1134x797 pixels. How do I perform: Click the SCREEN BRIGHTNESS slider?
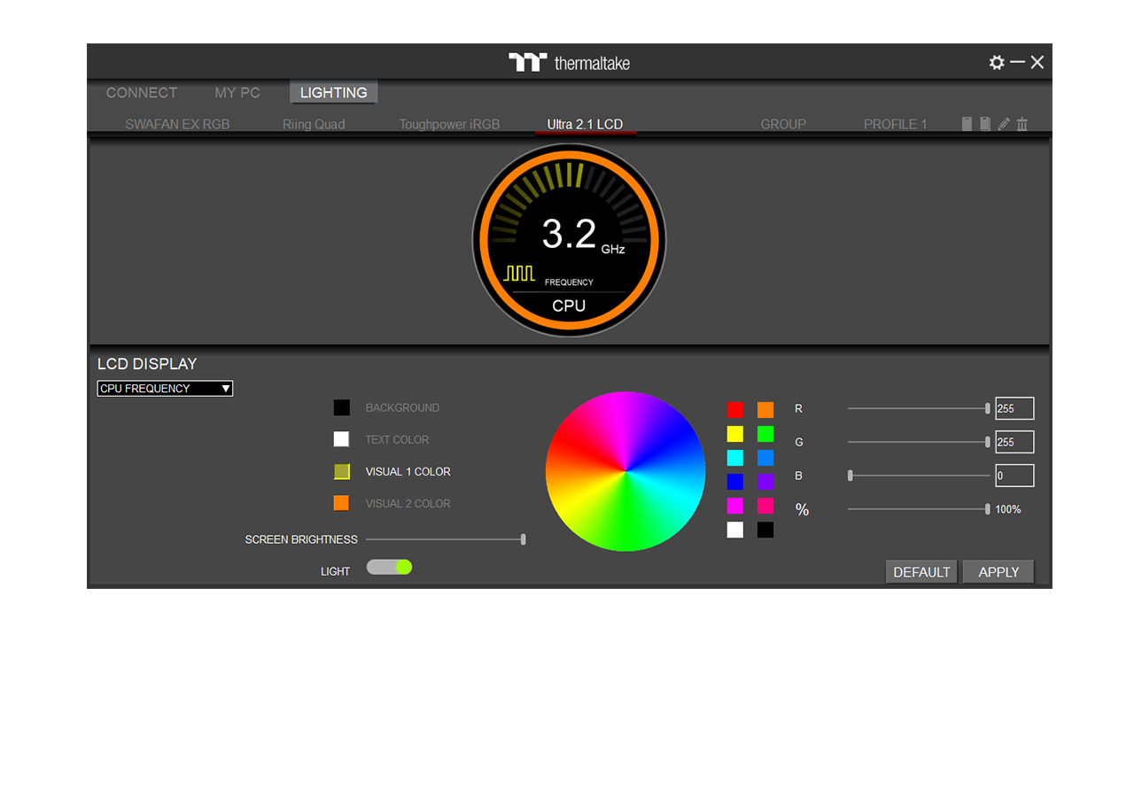click(446, 539)
